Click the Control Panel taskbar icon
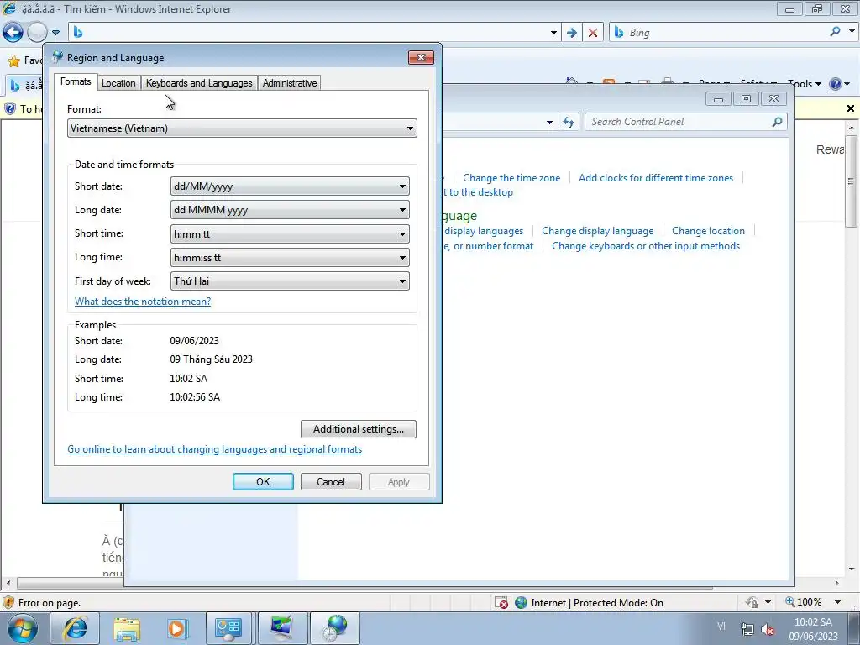The width and height of the screenshot is (860, 645). 228,628
